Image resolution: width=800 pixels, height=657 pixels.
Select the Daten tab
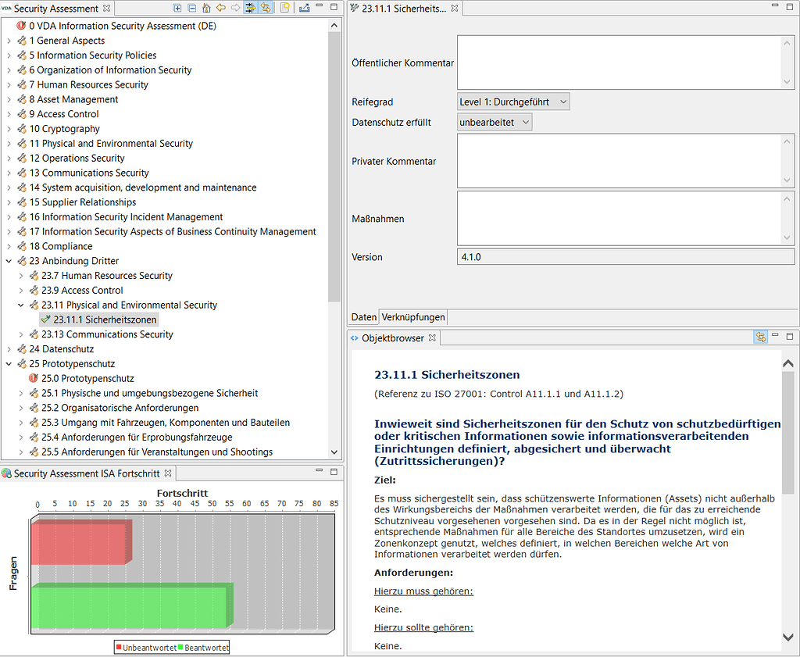pyautogui.click(x=362, y=317)
